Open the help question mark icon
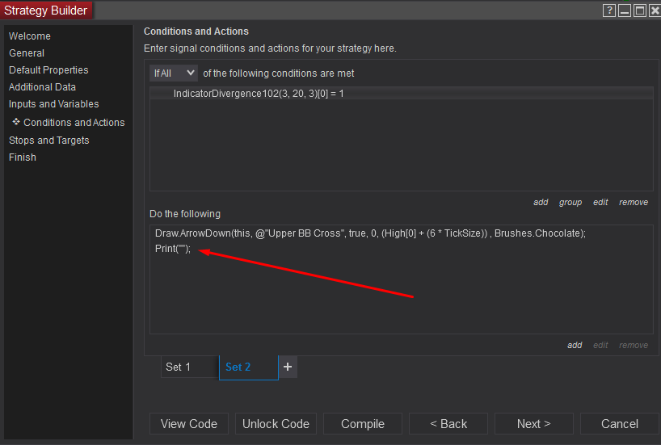Screen dimensions: 661x445 tap(609, 10)
